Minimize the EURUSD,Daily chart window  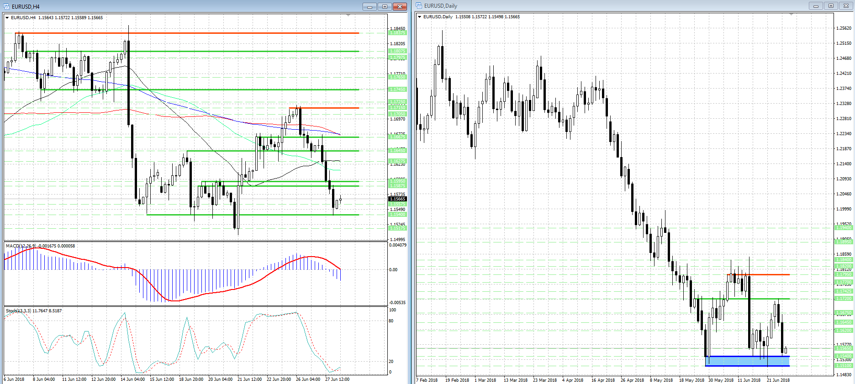(x=816, y=6)
